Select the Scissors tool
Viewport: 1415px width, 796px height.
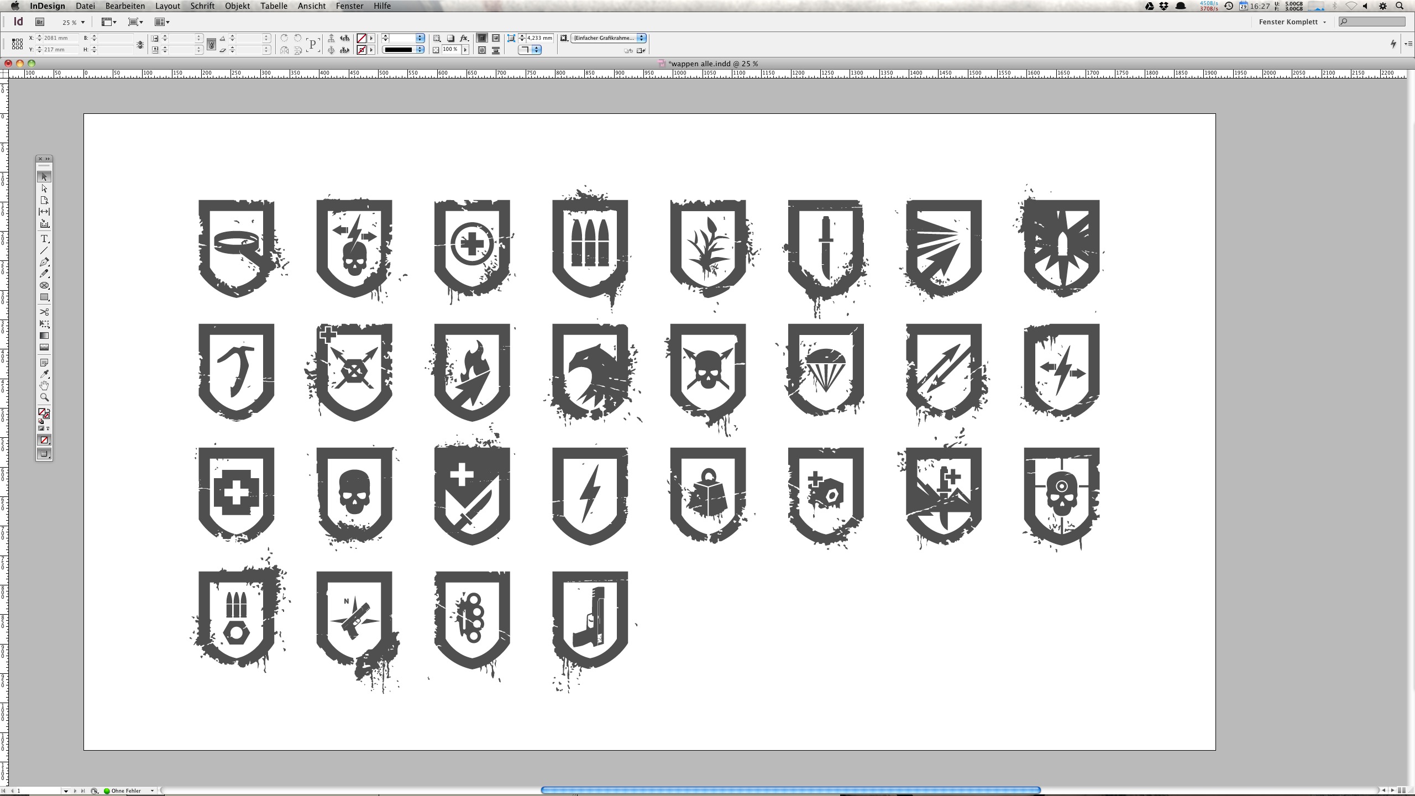(x=45, y=312)
